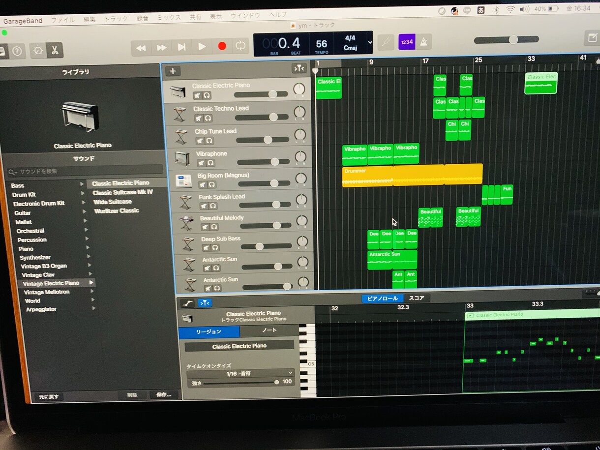The height and width of the screenshot is (450, 600).
Task: Open the LCD display mode dropdown arrow
Action: [x=370, y=43]
